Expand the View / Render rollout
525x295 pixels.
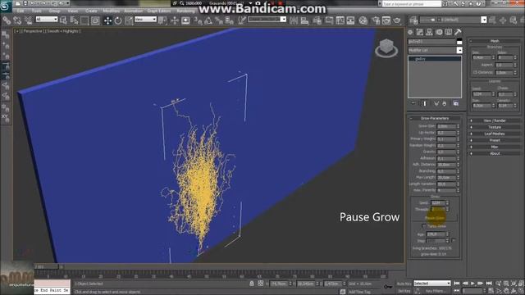pos(495,120)
